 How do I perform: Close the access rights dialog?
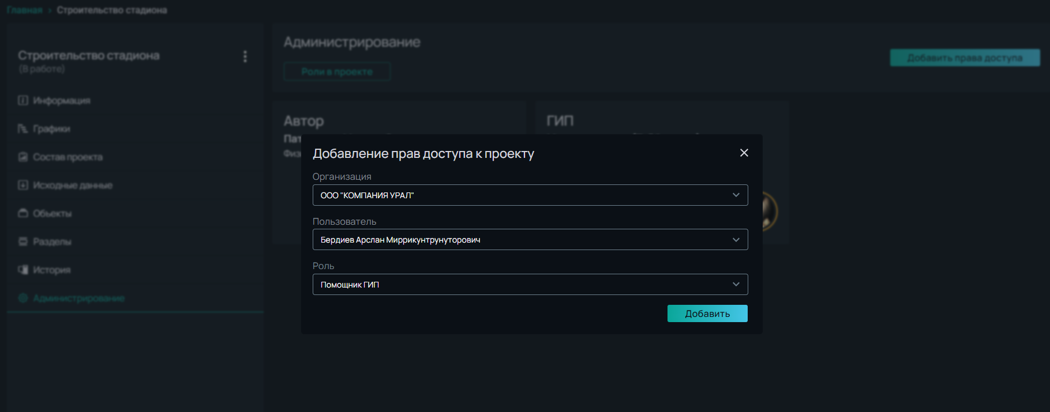(x=744, y=153)
